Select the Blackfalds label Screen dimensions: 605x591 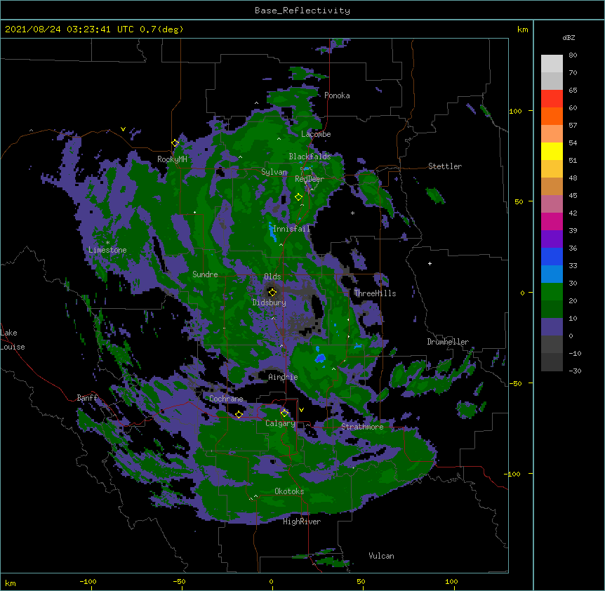(310, 157)
